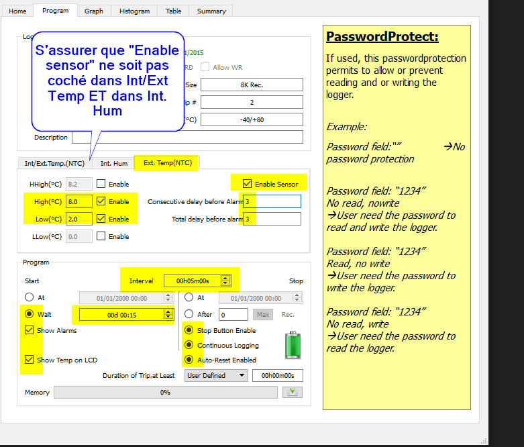Image resolution: width=524 pixels, height=447 pixels.
Task: Enable the HHigh(°C) alarm checkbox
Action: [x=101, y=184]
